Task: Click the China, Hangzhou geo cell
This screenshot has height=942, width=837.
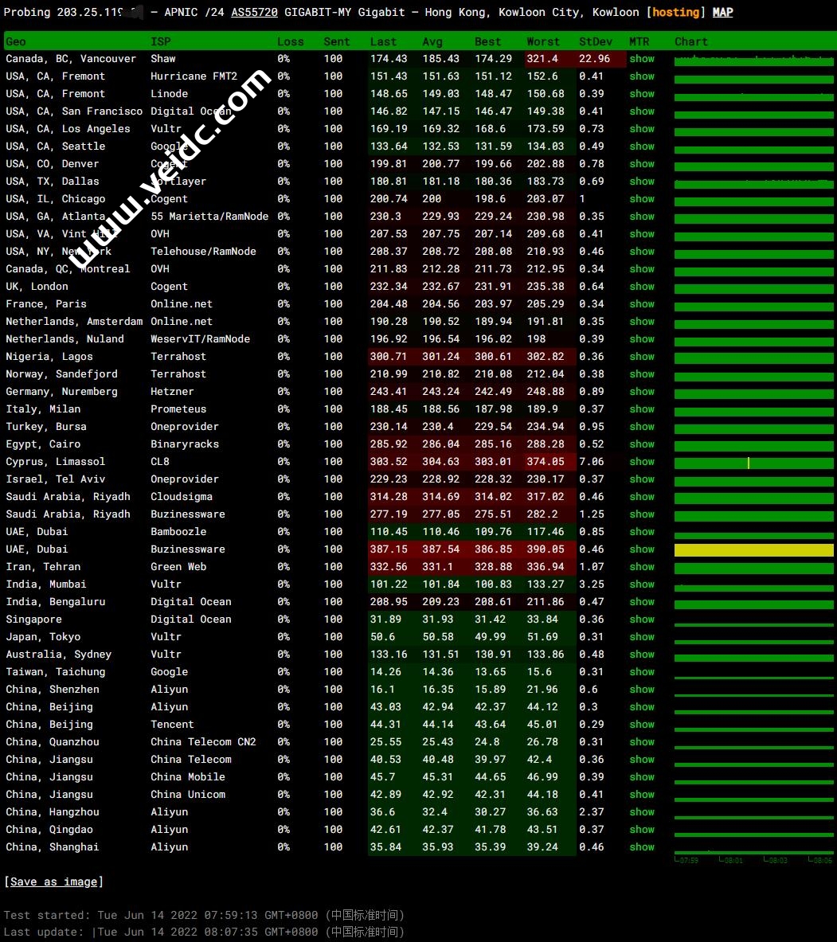Action: pyautogui.click(x=53, y=811)
